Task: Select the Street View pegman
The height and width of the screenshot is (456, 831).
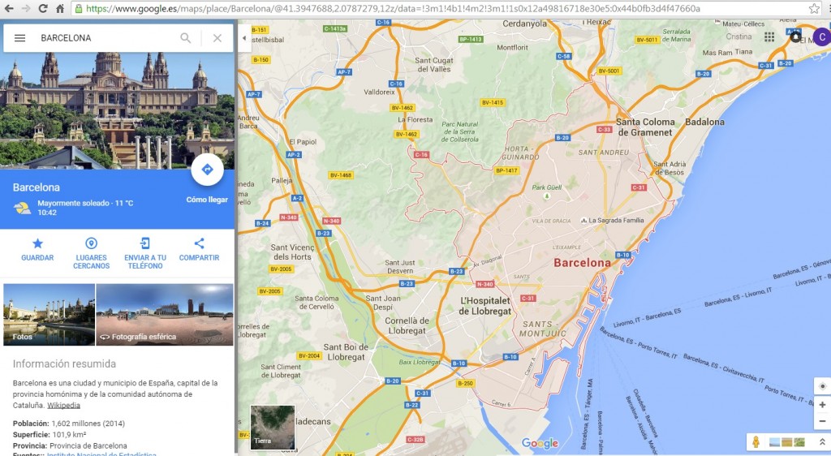Action: point(756,441)
